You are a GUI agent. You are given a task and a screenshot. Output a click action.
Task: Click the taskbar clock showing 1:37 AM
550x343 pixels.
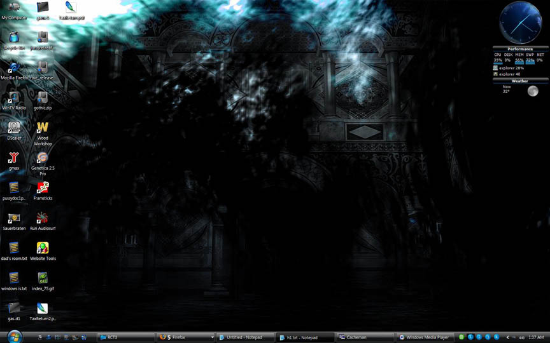click(x=536, y=337)
